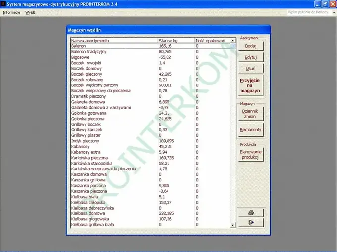This screenshot has height=252, width=337.
Task: Open the help search box dropdown arrow
Action: (334, 12)
